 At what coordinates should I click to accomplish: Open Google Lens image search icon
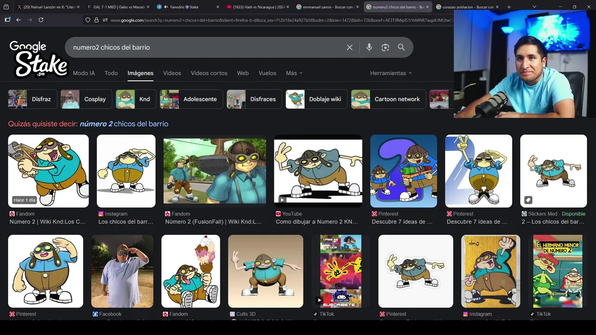[385, 47]
